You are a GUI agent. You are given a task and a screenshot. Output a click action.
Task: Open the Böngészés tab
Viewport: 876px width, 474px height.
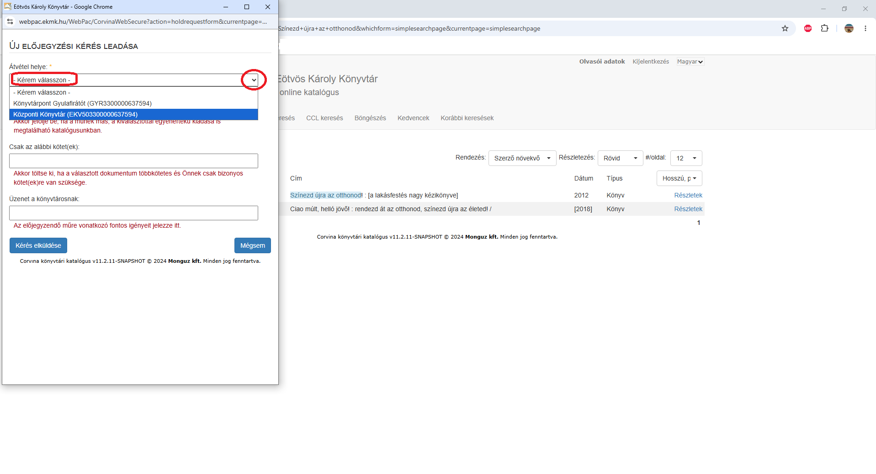pyautogui.click(x=370, y=118)
